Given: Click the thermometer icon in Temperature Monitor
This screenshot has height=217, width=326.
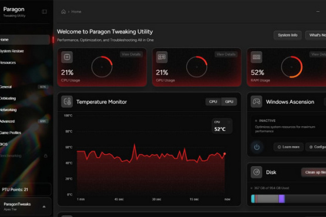Looking at the screenshot, I should pos(67,101).
